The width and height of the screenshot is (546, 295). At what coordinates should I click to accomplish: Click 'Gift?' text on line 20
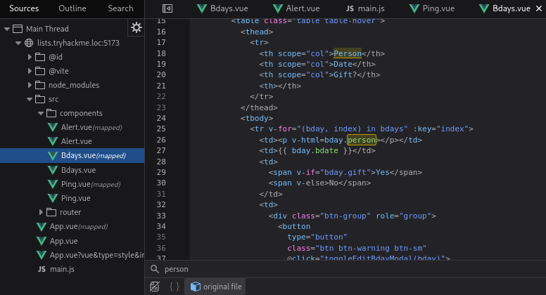click(345, 74)
